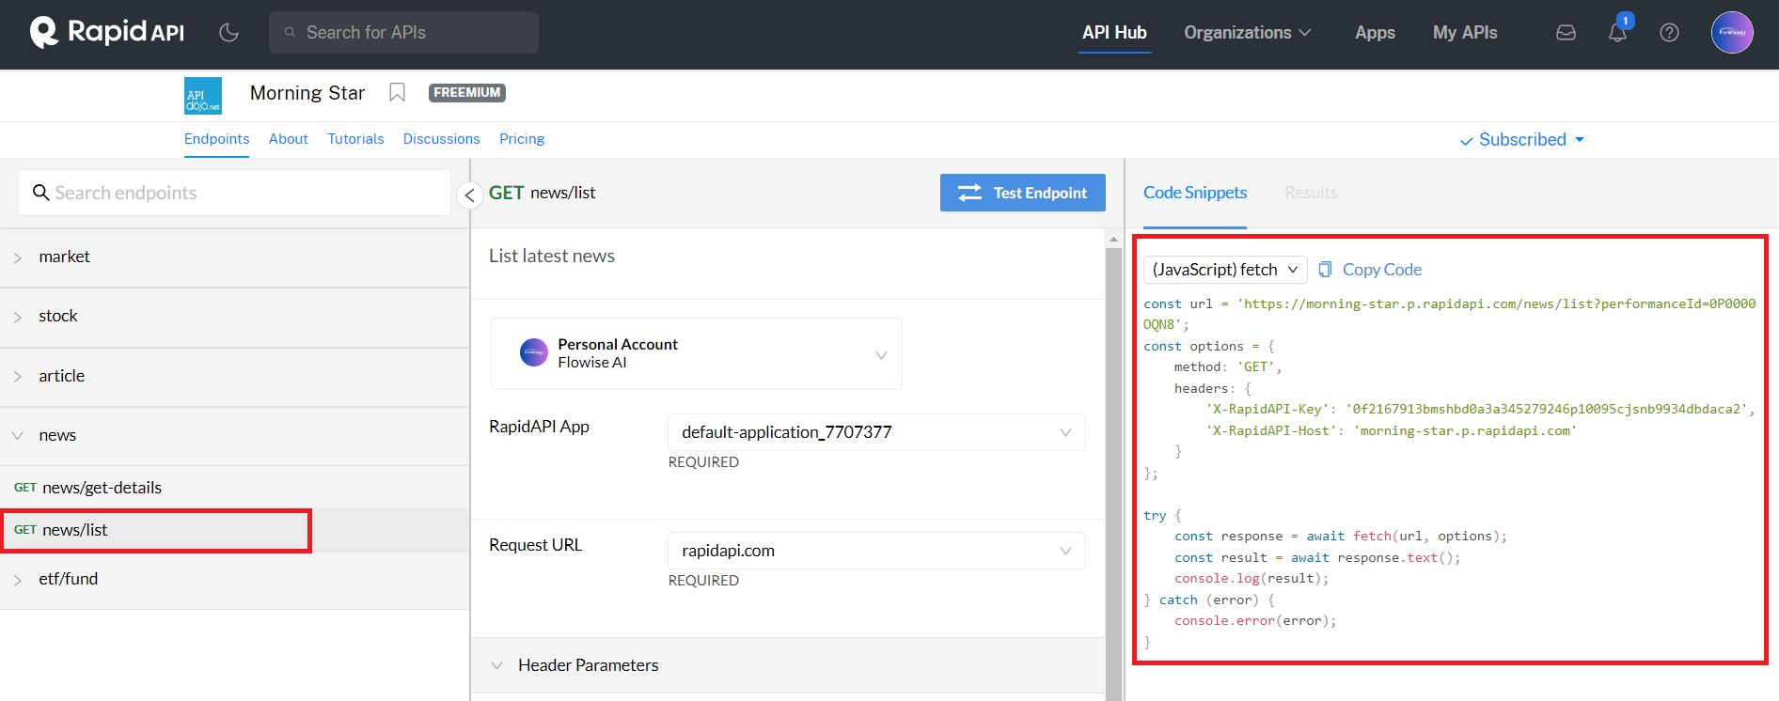Expand the Header Parameters section
Image resolution: width=1779 pixels, height=701 pixels.
(588, 665)
